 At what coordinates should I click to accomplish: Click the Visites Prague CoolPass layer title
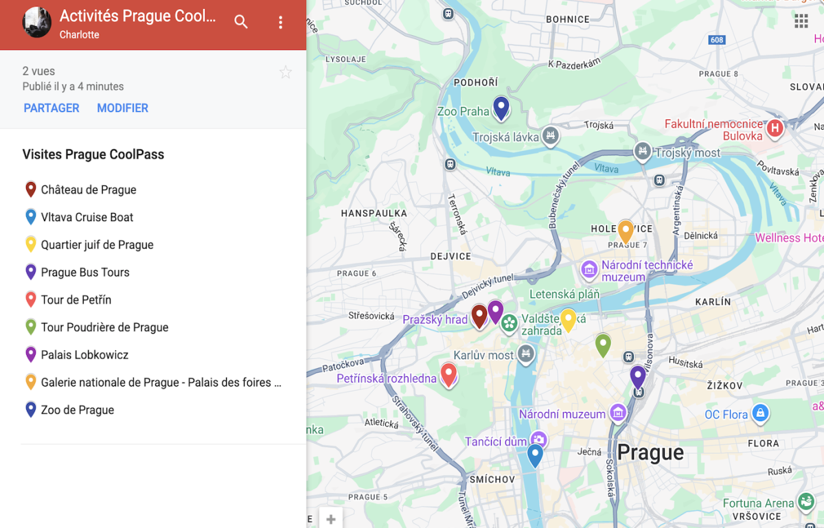[93, 154]
